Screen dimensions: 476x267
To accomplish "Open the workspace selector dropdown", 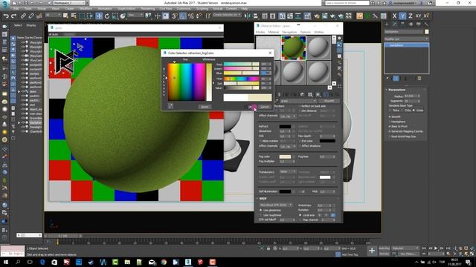I will point(70,3).
